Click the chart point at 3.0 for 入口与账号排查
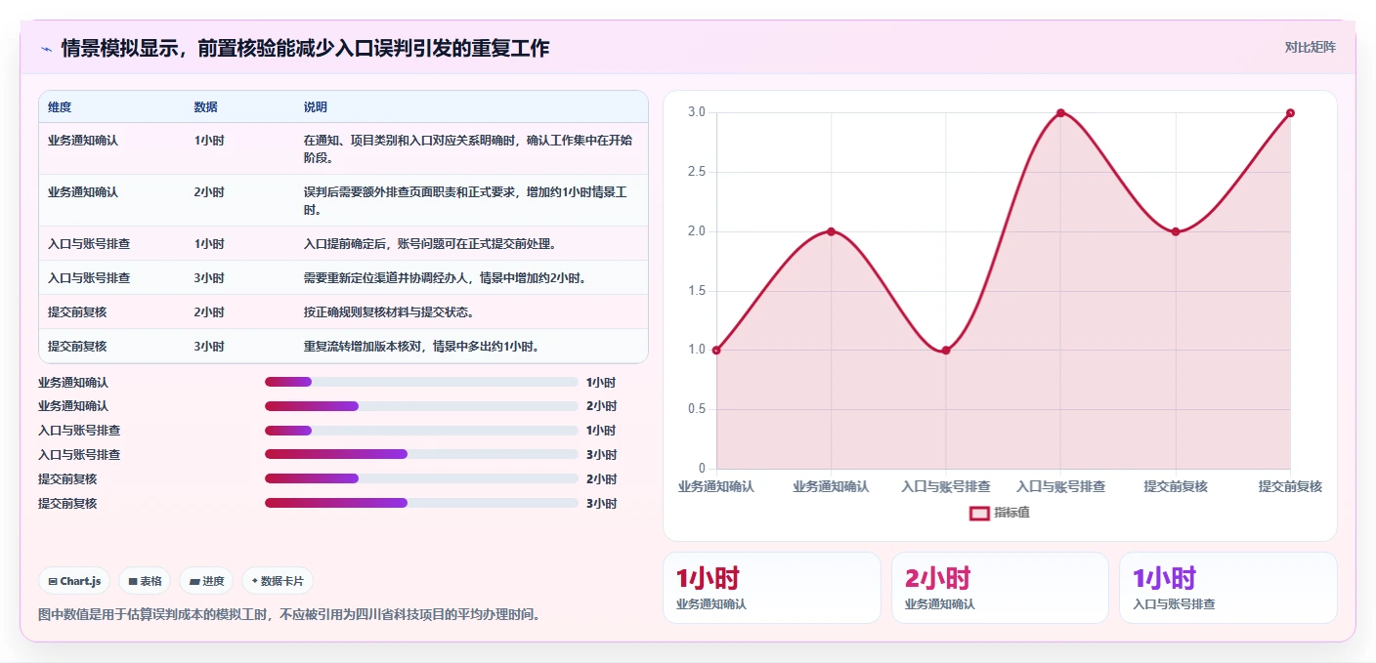 pos(1060,113)
